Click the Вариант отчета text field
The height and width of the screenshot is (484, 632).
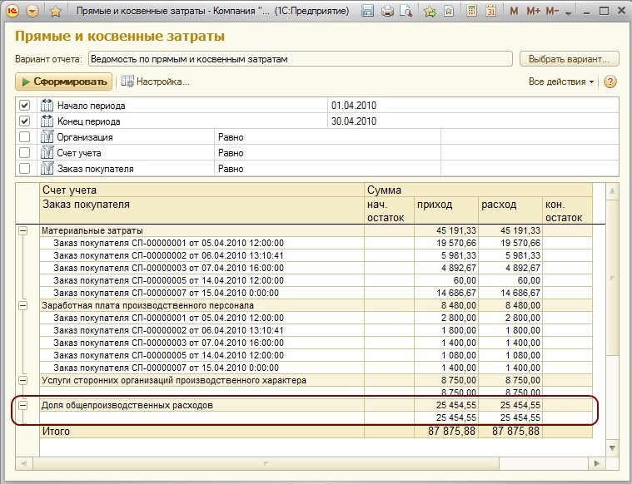click(x=300, y=59)
